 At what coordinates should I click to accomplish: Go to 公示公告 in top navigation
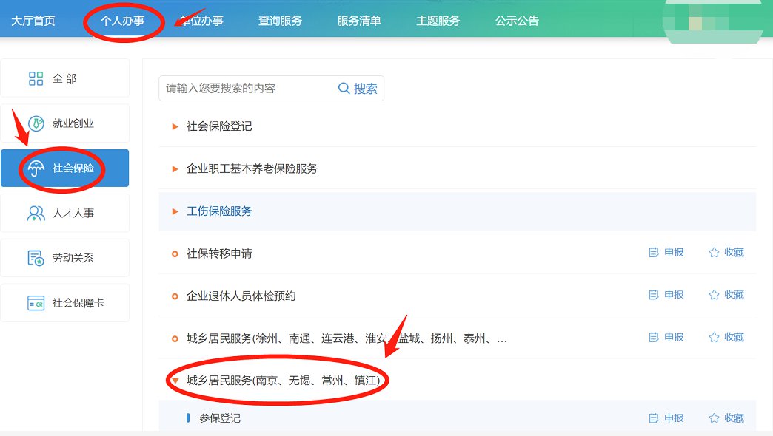[x=517, y=21]
